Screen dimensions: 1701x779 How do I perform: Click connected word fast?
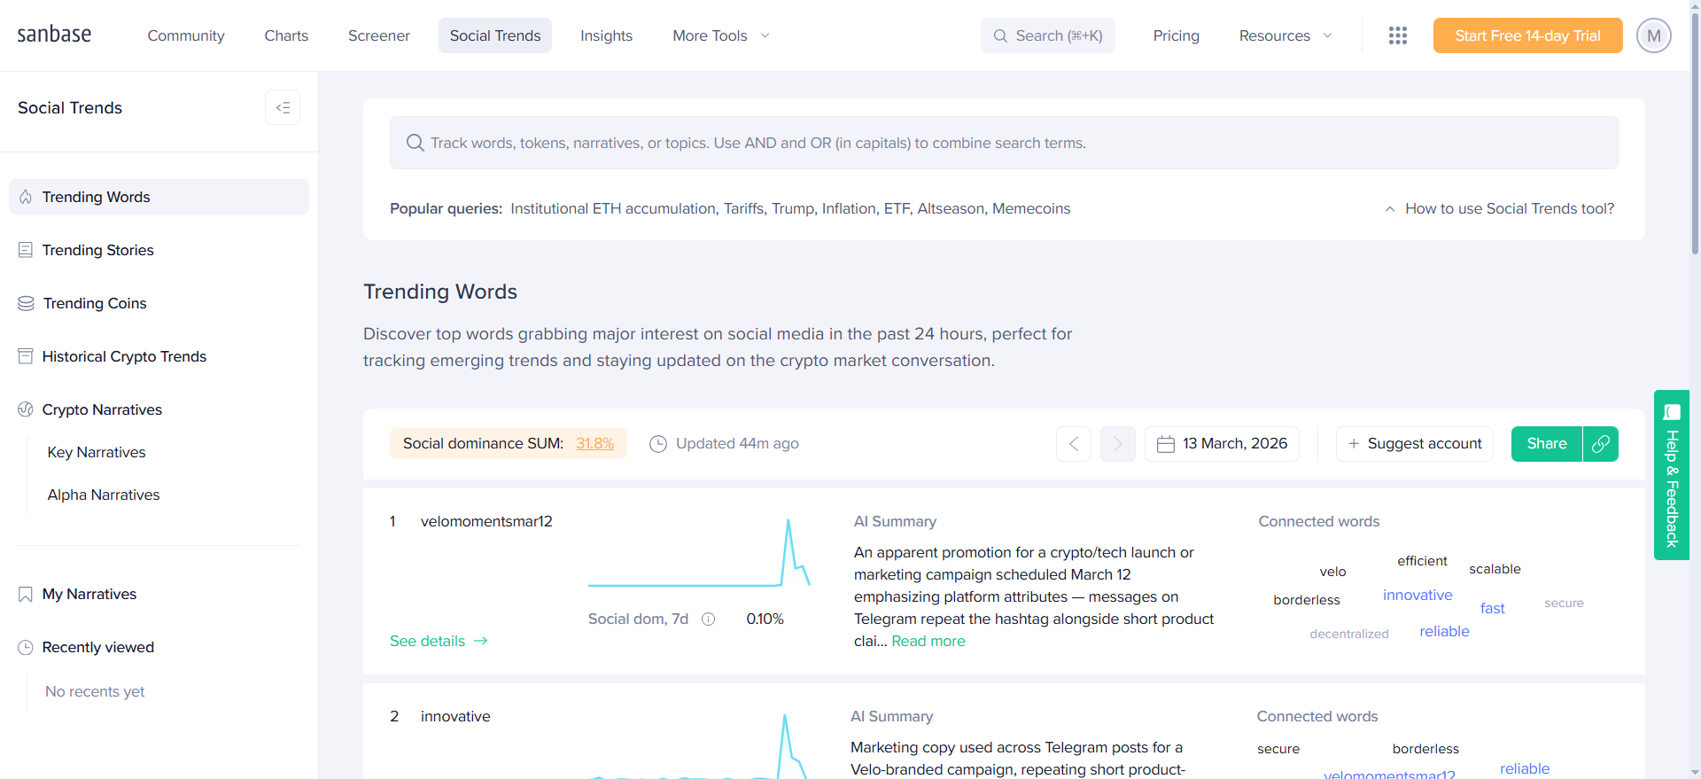coord(1493,608)
